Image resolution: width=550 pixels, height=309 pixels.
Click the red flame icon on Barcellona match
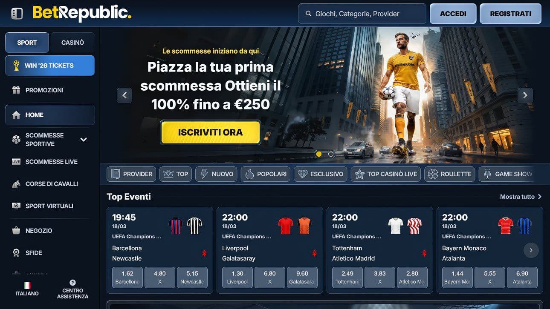[x=204, y=253]
